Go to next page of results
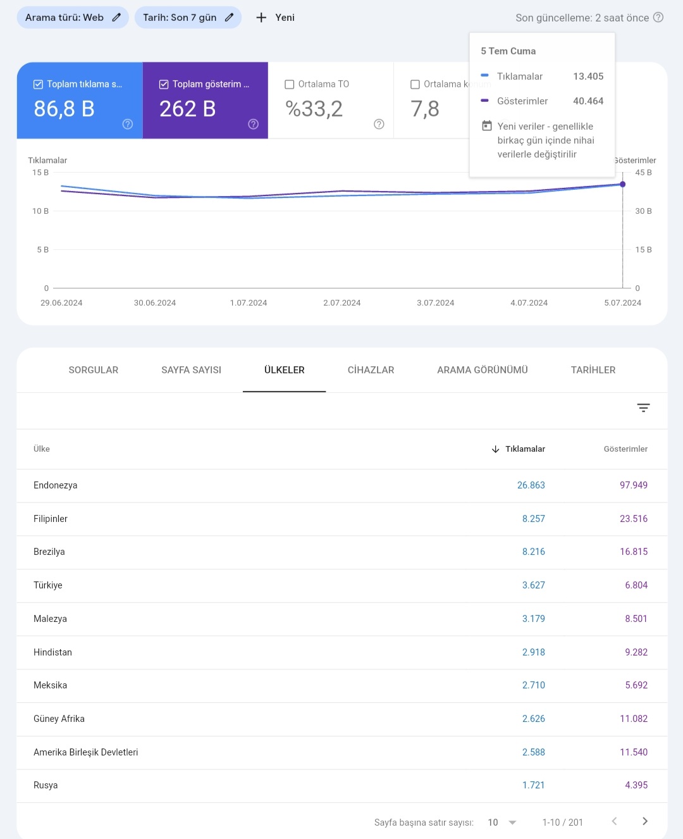This screenshot has height=839, width=683. coord(645,821)
